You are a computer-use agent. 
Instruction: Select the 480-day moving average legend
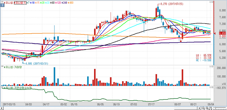click(x=71, y=3)
